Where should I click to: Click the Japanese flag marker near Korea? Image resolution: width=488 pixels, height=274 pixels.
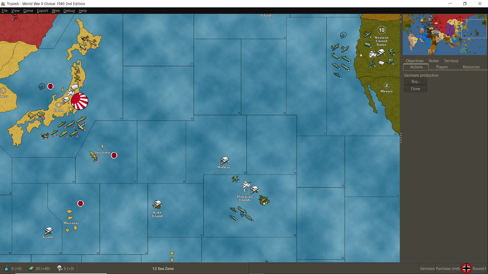coord(50,86)
